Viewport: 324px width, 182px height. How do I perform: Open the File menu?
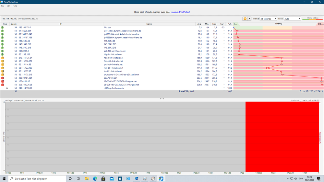click(3, 6)
